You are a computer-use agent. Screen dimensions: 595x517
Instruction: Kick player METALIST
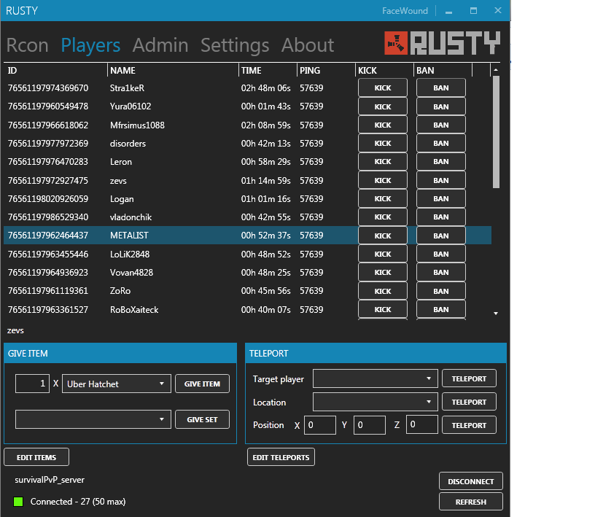tap(383, 236)
